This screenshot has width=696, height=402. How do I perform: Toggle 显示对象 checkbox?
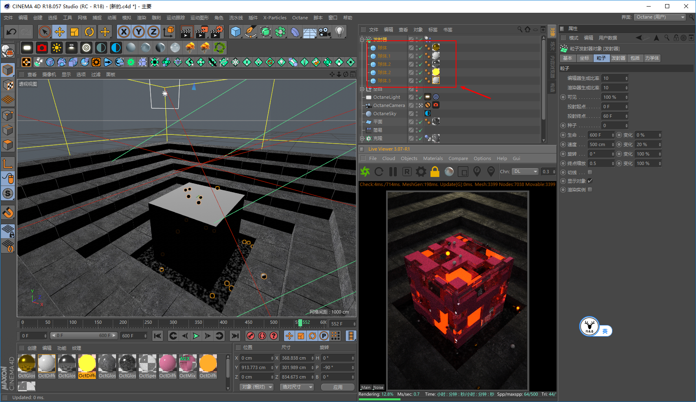(590, 181)
